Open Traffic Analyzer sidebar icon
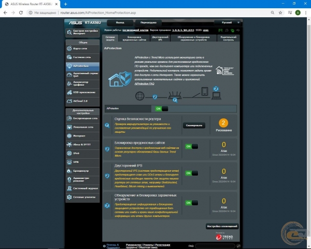311x249 pixels. 69,84
